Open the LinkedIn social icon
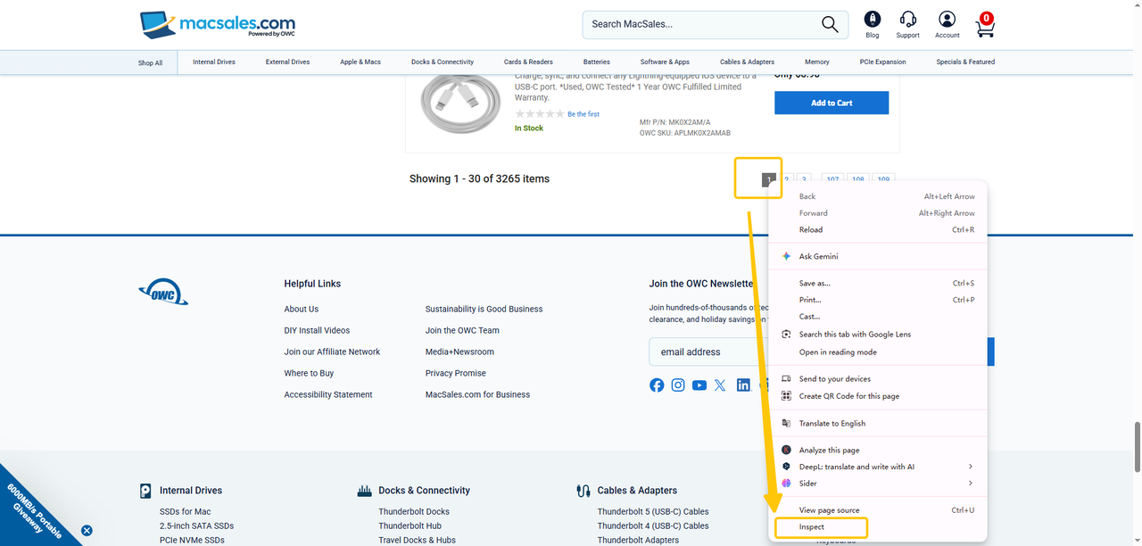The height and width of the screenshot is (546, 1142). [x=743, y=385]
